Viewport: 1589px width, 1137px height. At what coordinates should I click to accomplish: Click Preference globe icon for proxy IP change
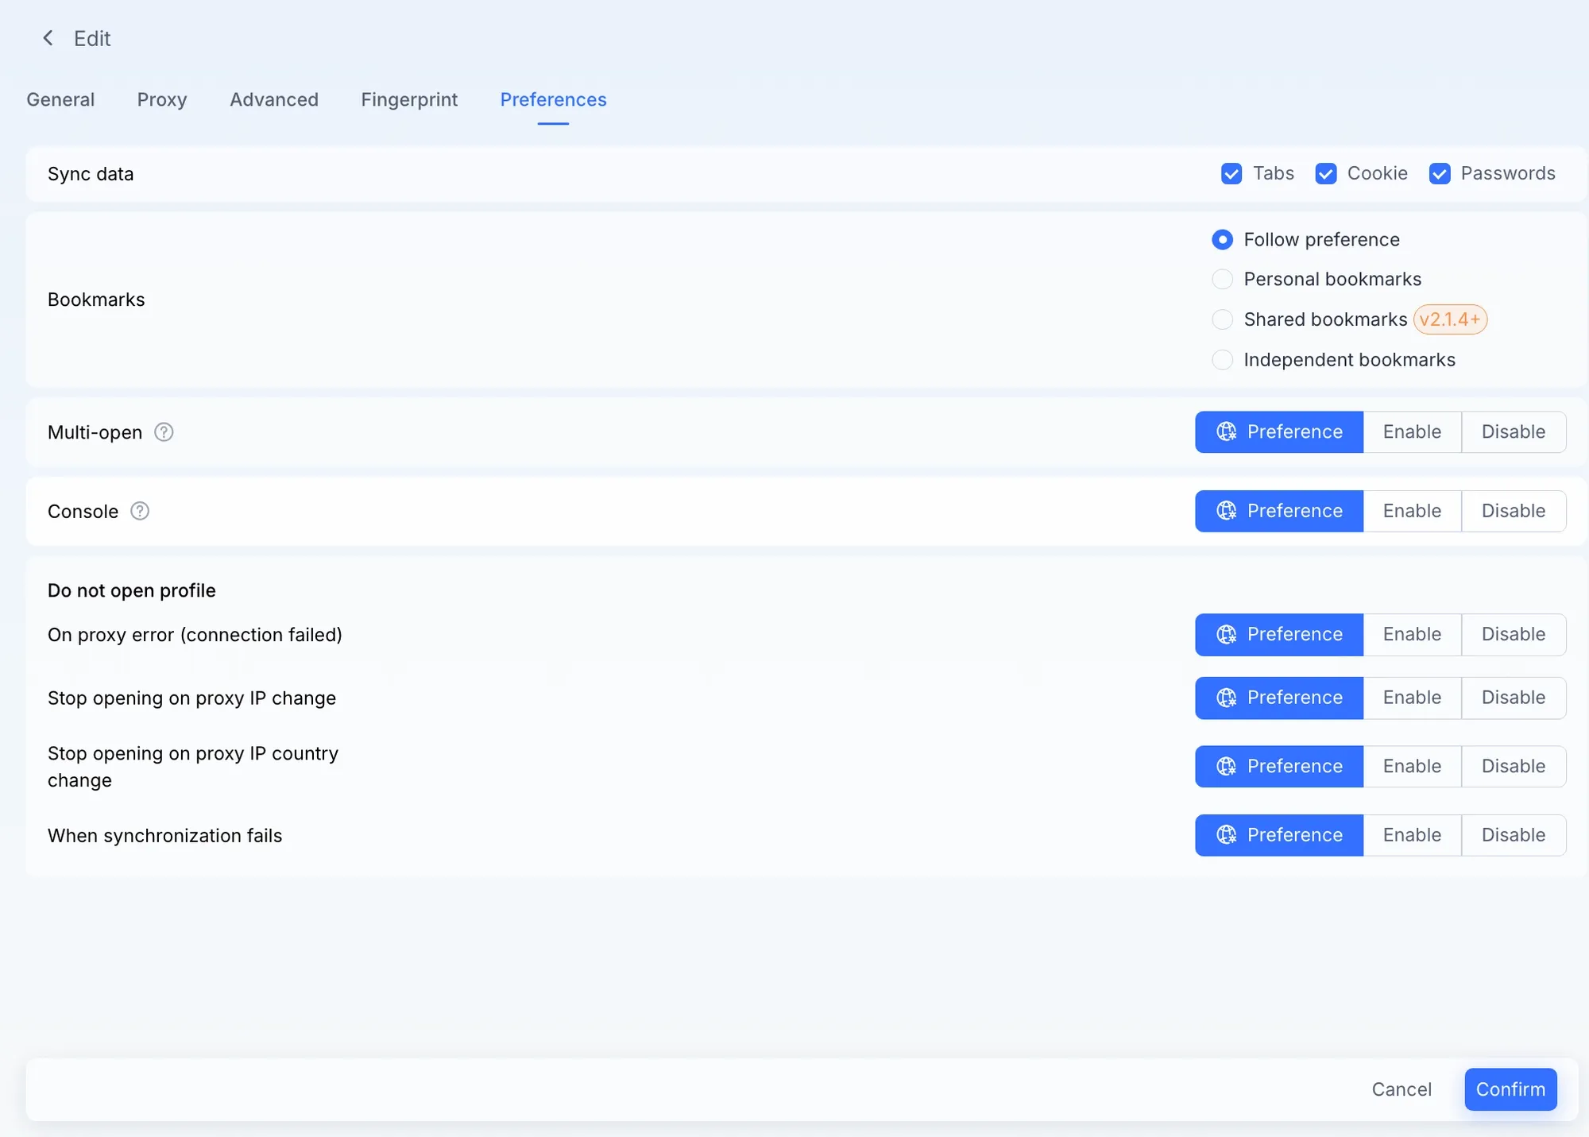point(1227,698)
